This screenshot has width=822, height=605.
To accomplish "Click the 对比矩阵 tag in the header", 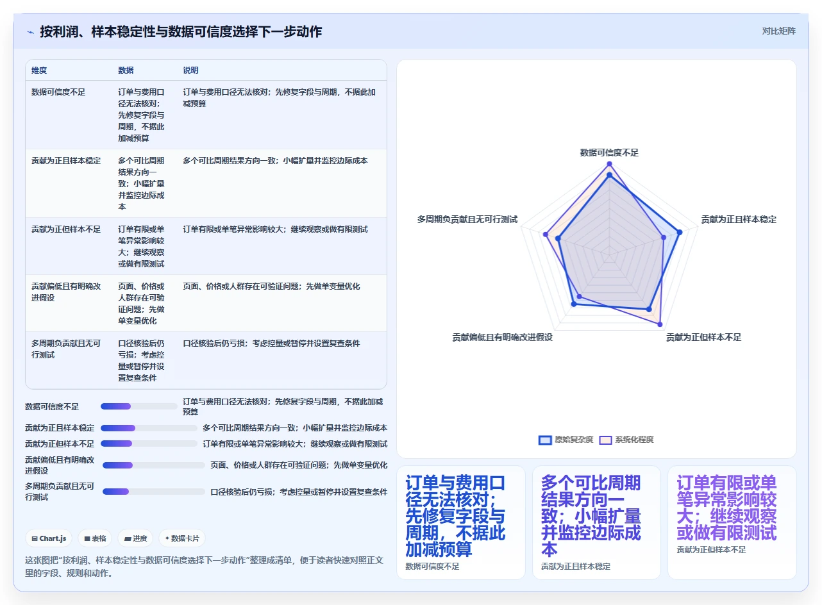I will [x=778, y=31].
